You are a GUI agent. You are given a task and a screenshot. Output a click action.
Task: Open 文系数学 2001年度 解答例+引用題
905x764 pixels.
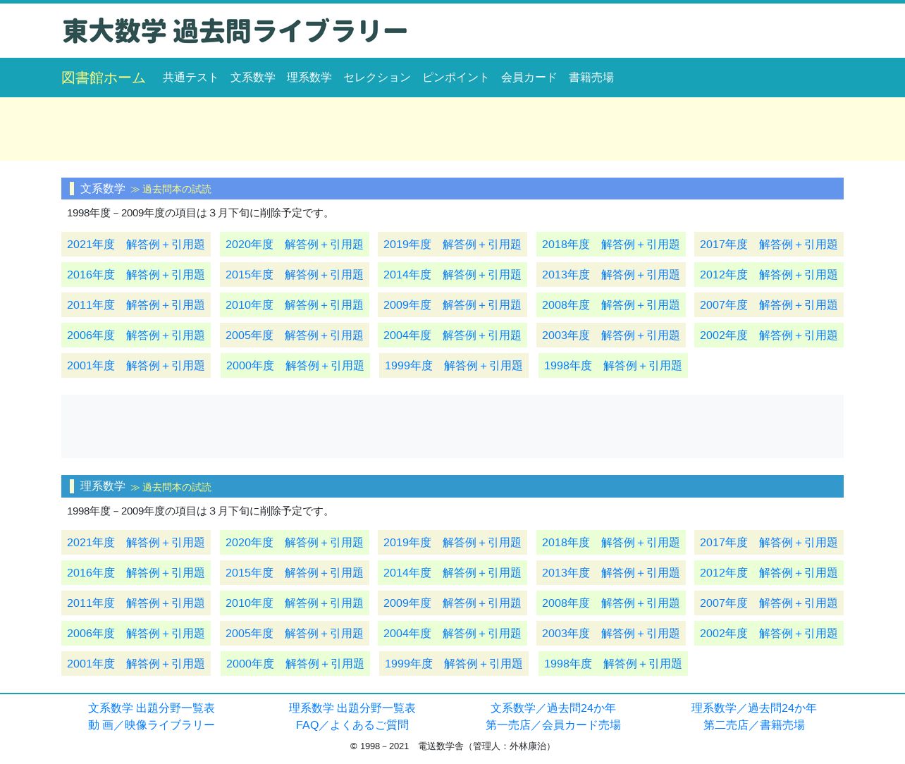136,366
